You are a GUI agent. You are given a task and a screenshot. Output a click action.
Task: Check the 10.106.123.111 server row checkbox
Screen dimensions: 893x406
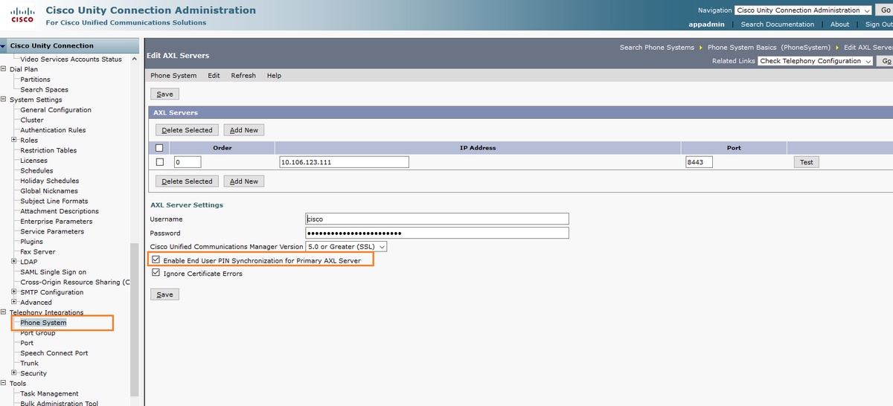[159, 162]
